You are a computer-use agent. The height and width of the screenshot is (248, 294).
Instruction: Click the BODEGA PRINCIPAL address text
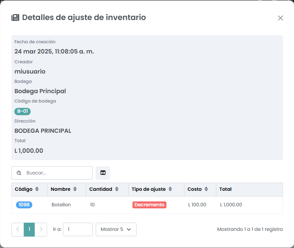[43, 131]
